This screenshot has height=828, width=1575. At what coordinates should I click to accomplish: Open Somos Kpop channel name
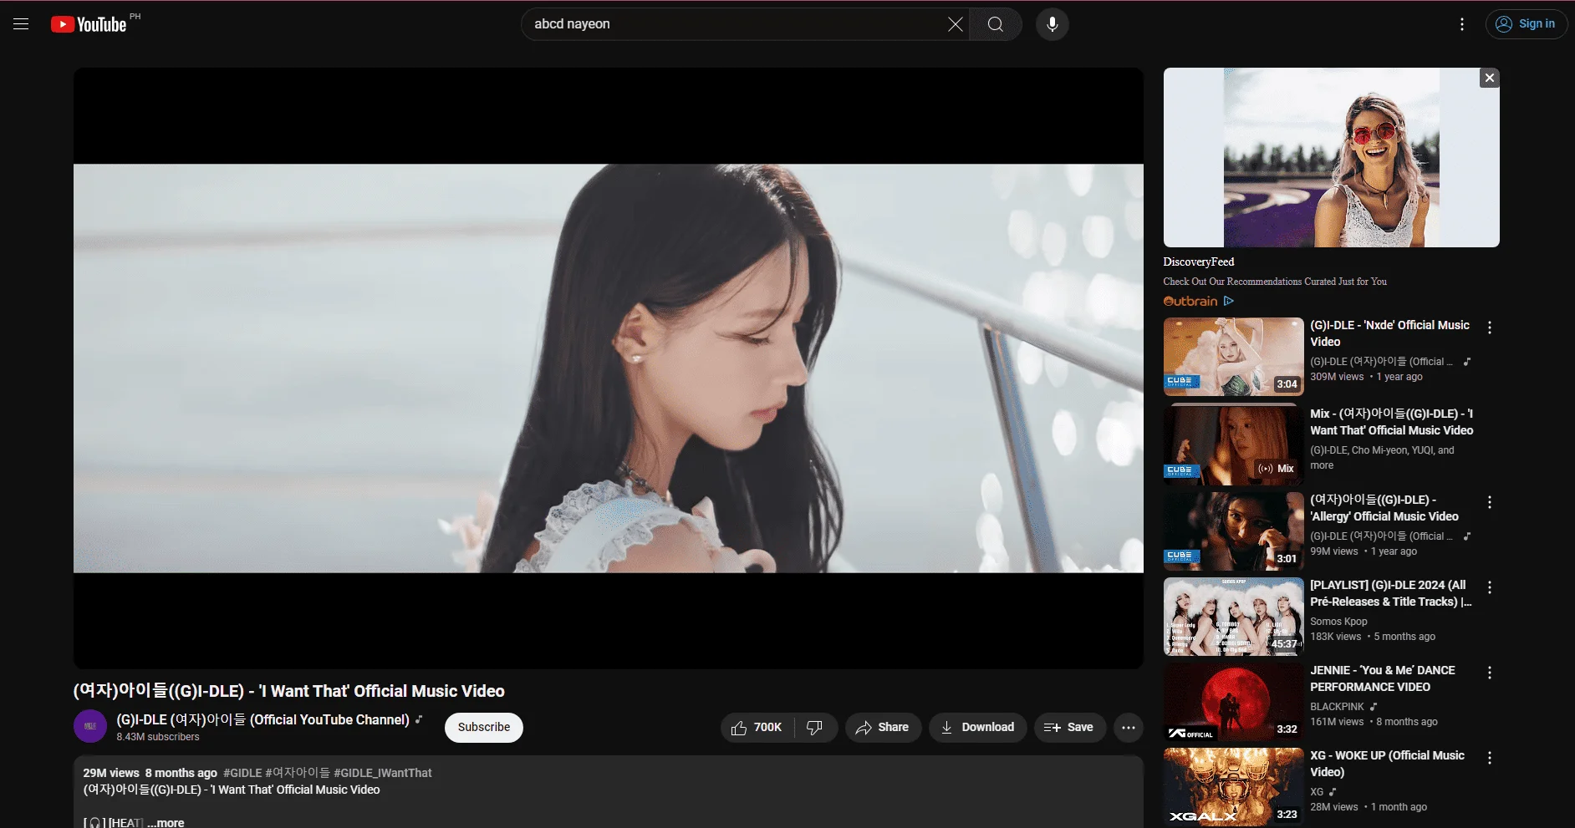[1338, 622]
